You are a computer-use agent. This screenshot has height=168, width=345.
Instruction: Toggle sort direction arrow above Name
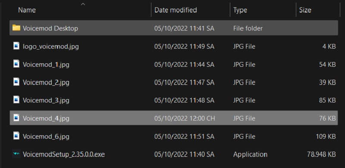pos(83,4)
